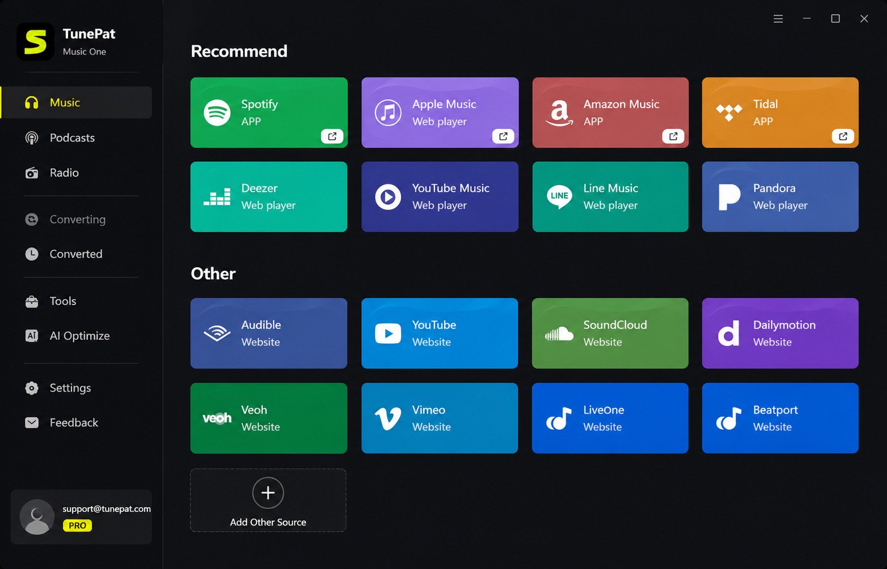This screenshot has height=569, width=887.
Task: Click the user avatar picture
Action: (x=37, y=517)
